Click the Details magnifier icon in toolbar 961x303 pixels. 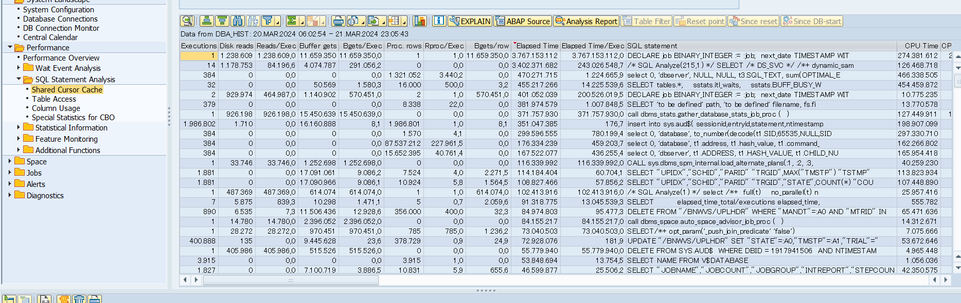point(187,21)
